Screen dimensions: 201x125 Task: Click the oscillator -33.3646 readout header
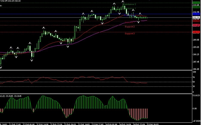click(x=11, y=96)
